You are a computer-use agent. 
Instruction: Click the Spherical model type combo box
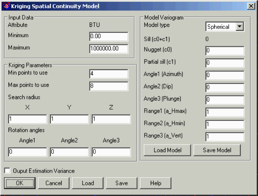pyautogui.click(x=225, y=26)
